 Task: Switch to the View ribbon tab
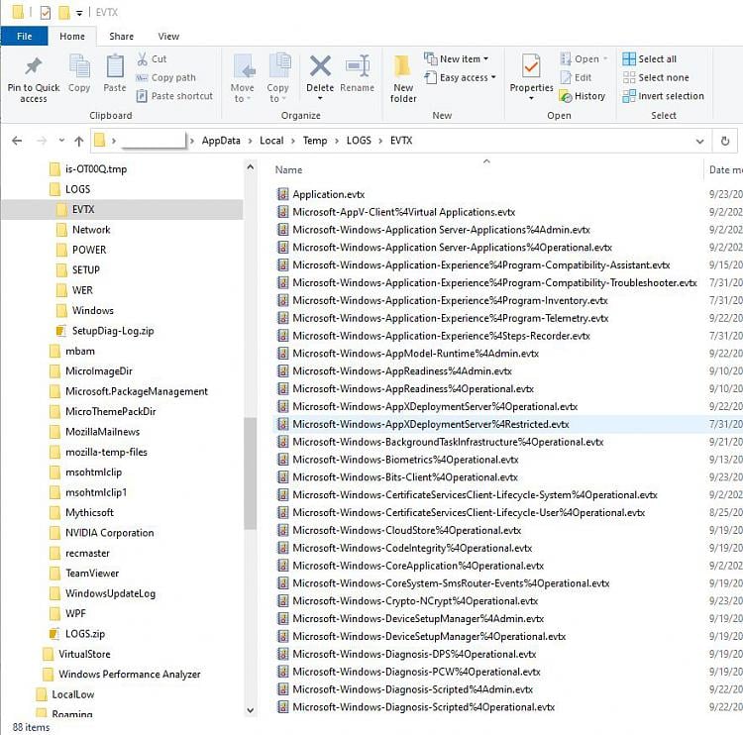point(168,36)
